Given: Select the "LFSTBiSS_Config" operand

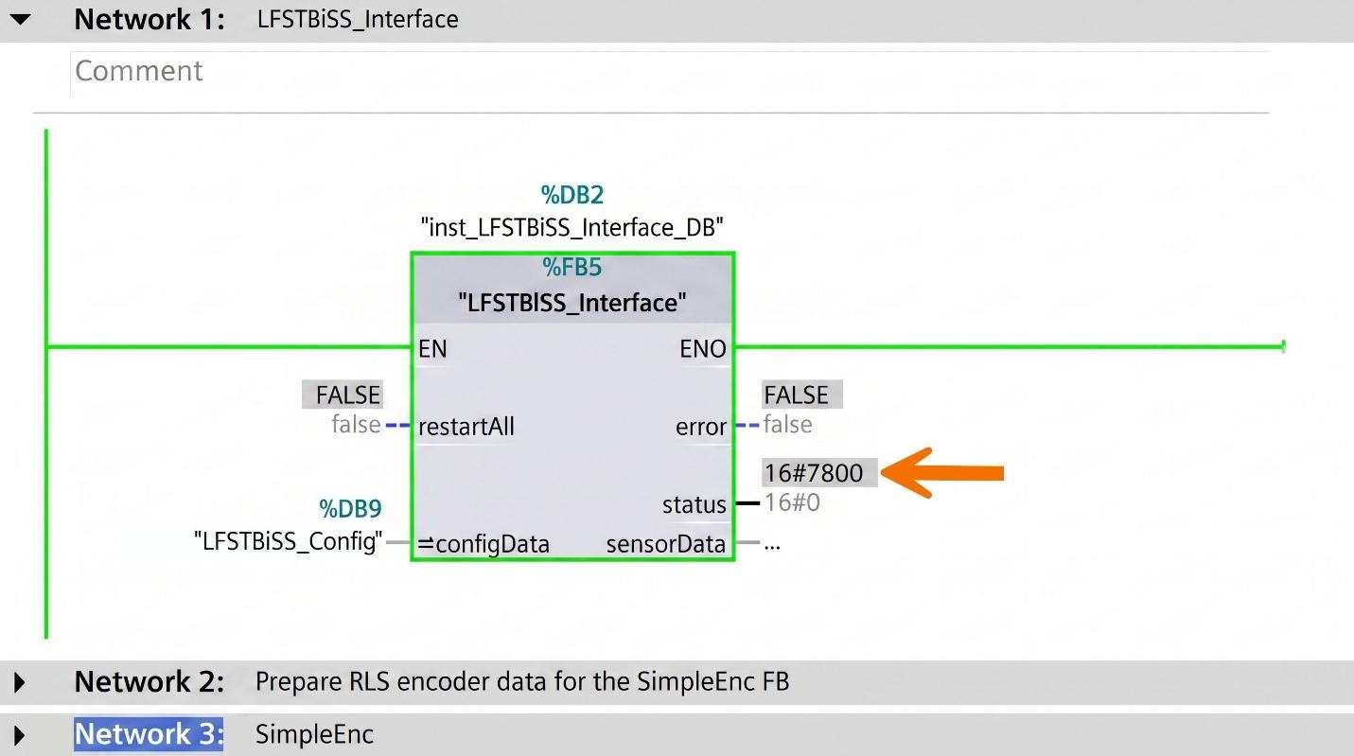Looking at the screenshot, I should (x=289, y=542).
